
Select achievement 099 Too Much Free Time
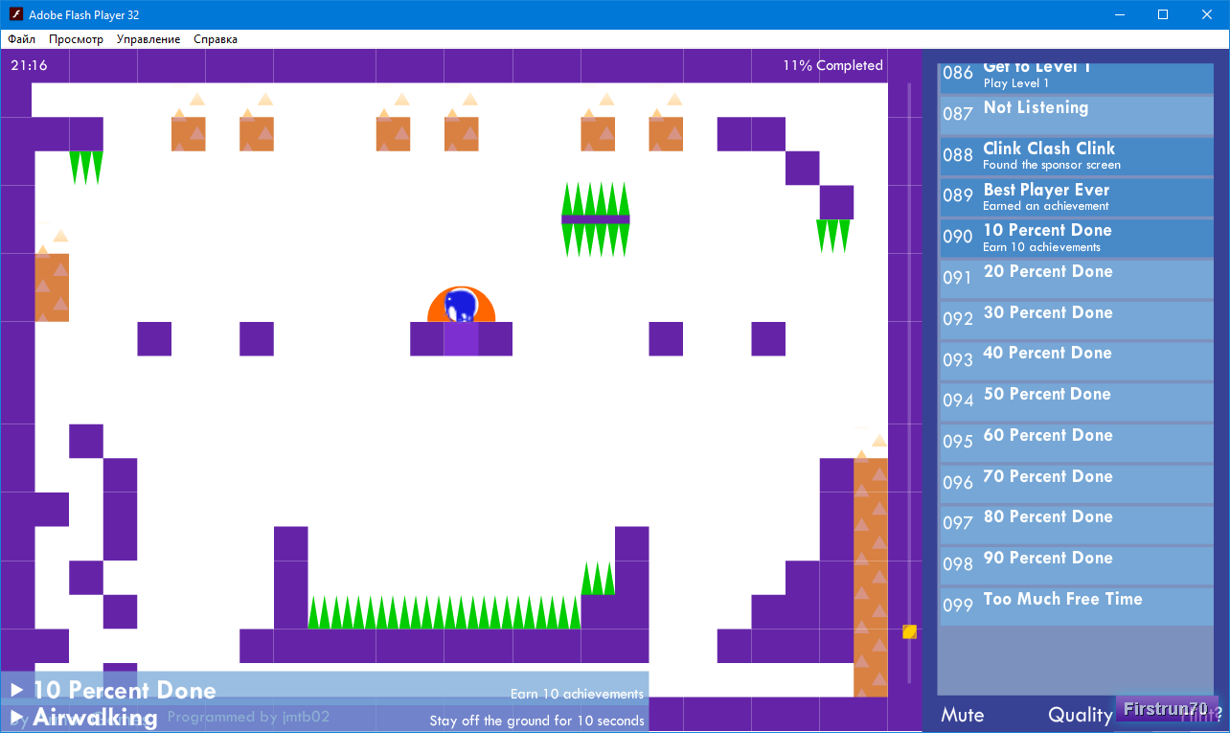pyautogui.click(x=1076, y=606)
